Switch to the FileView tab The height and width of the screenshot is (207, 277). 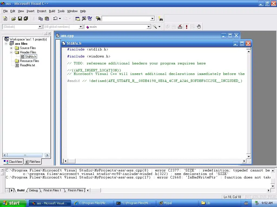(x=33, y=162)
